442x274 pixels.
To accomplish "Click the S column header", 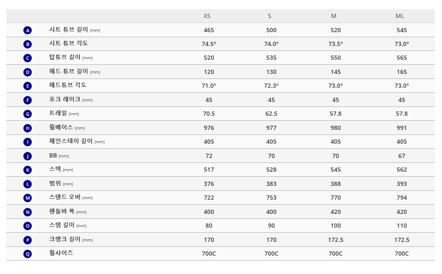I will pyautogui.click(x=269, y=16).
